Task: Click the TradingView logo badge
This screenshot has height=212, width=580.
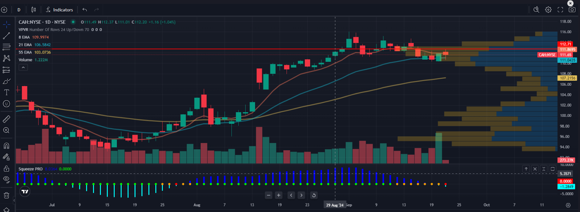Action: click(x=25, y=192)
